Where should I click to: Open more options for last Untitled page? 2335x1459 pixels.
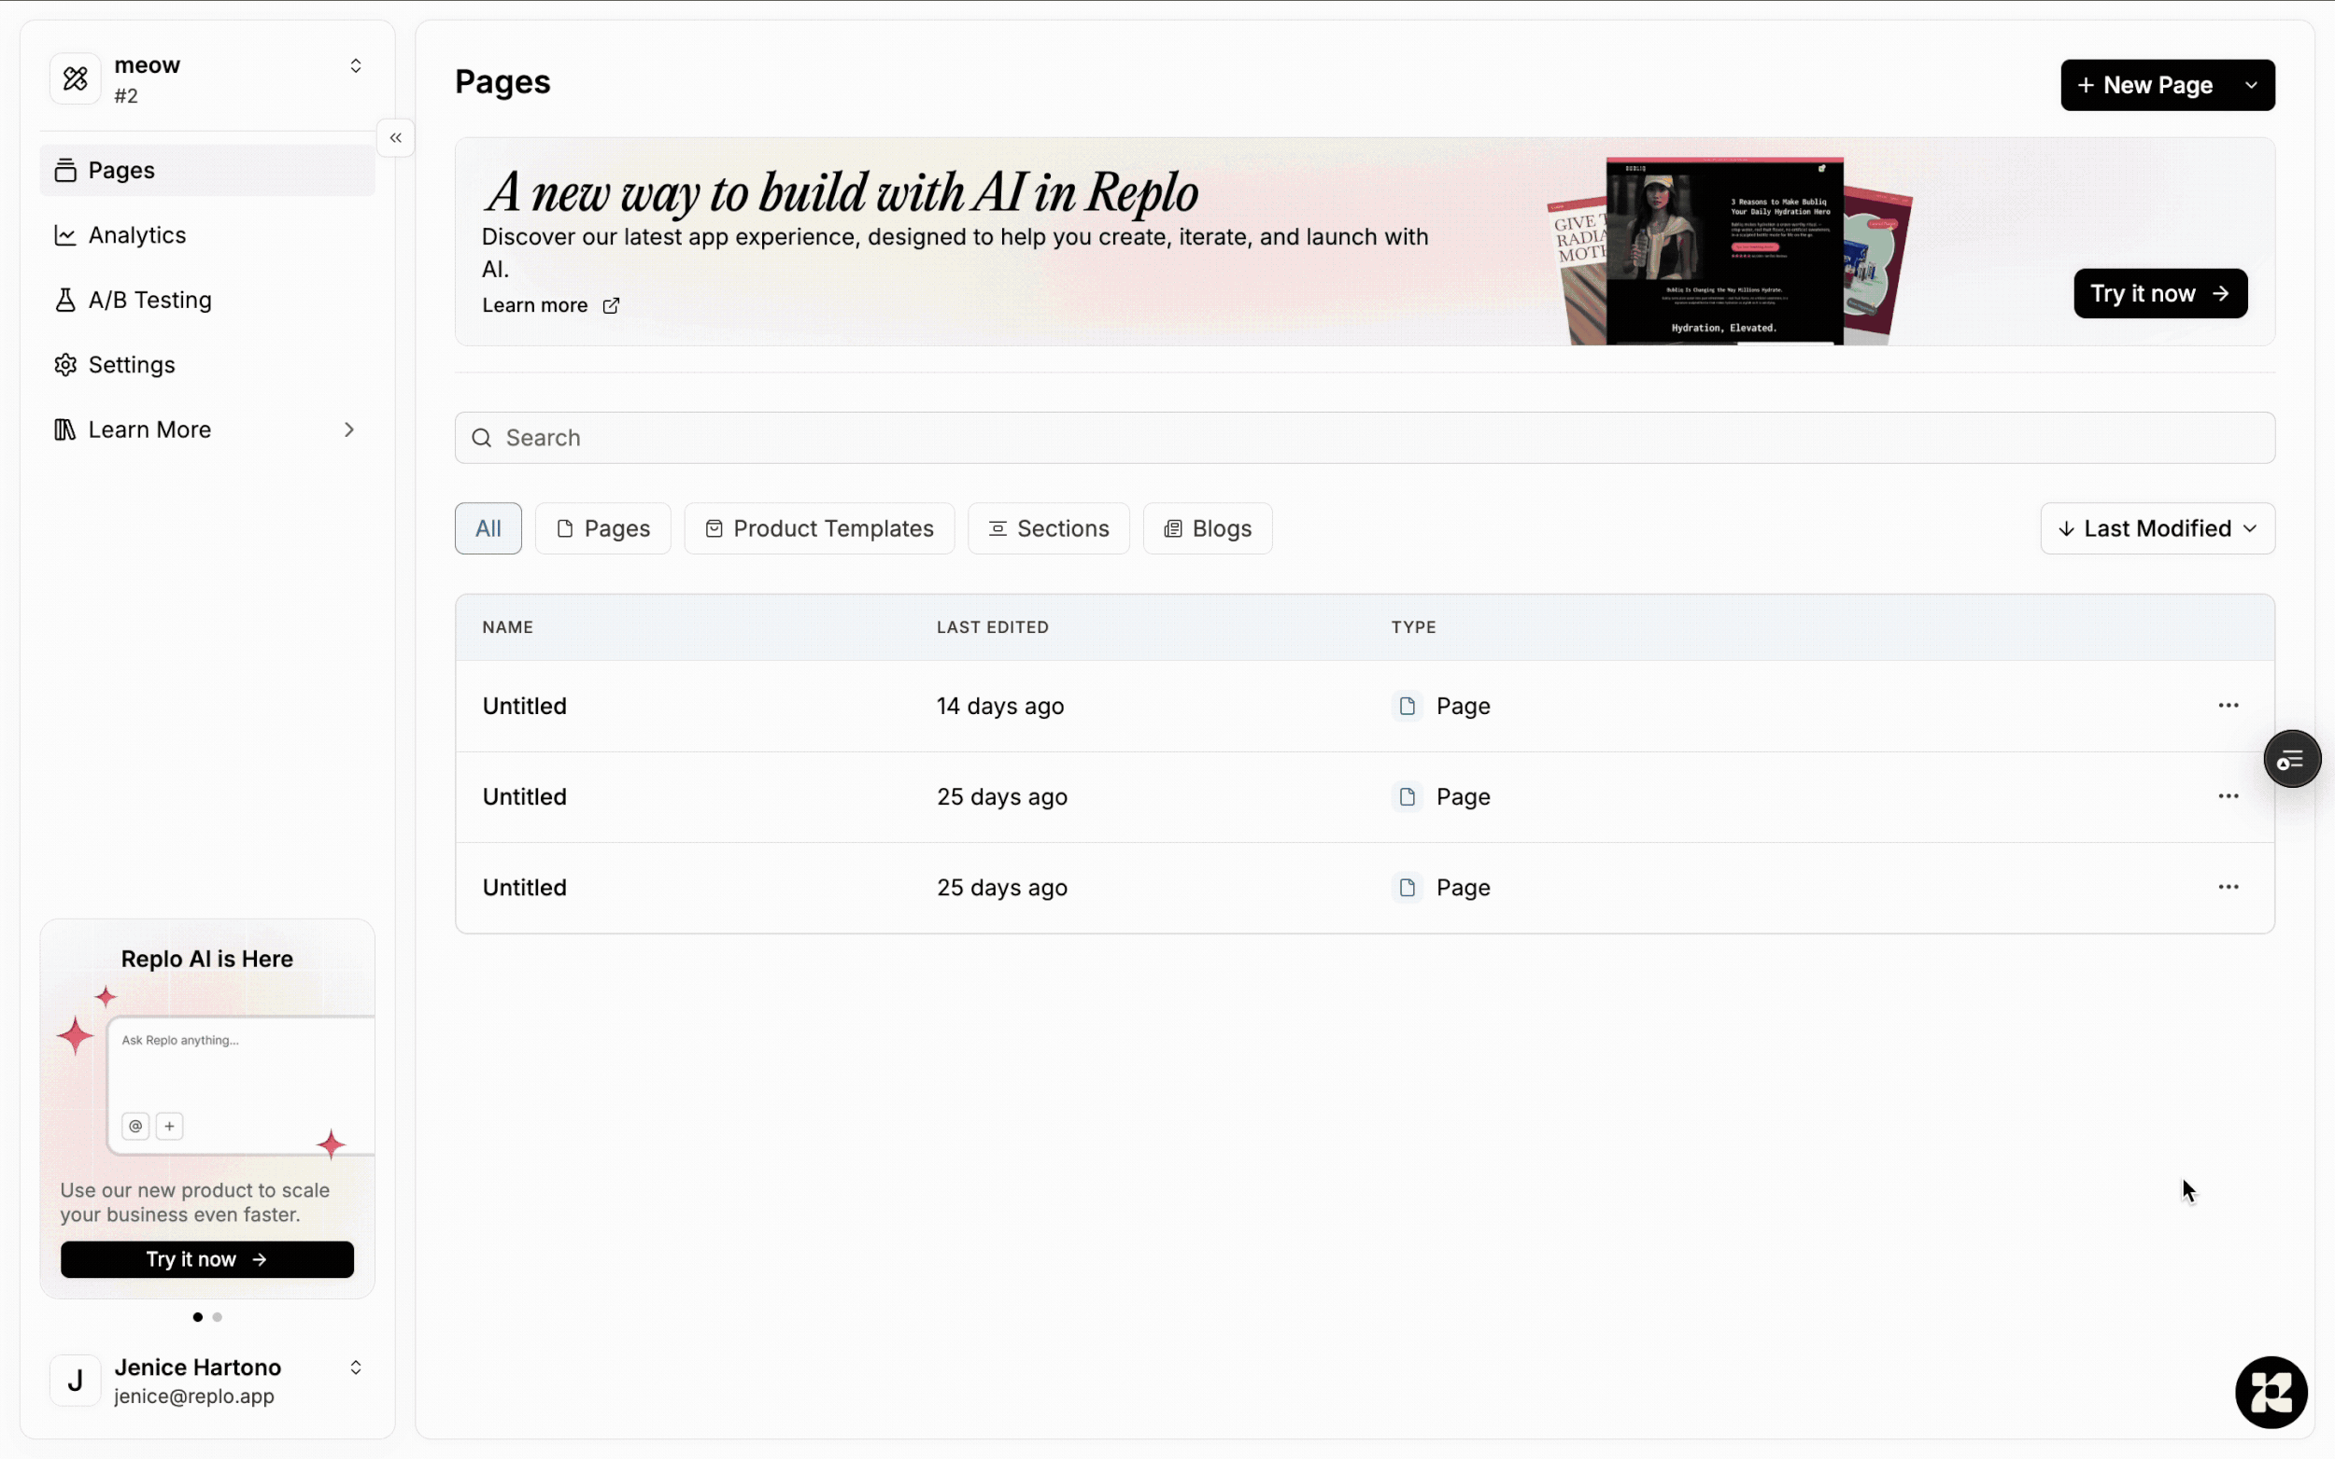click(x=2227, y=887)
